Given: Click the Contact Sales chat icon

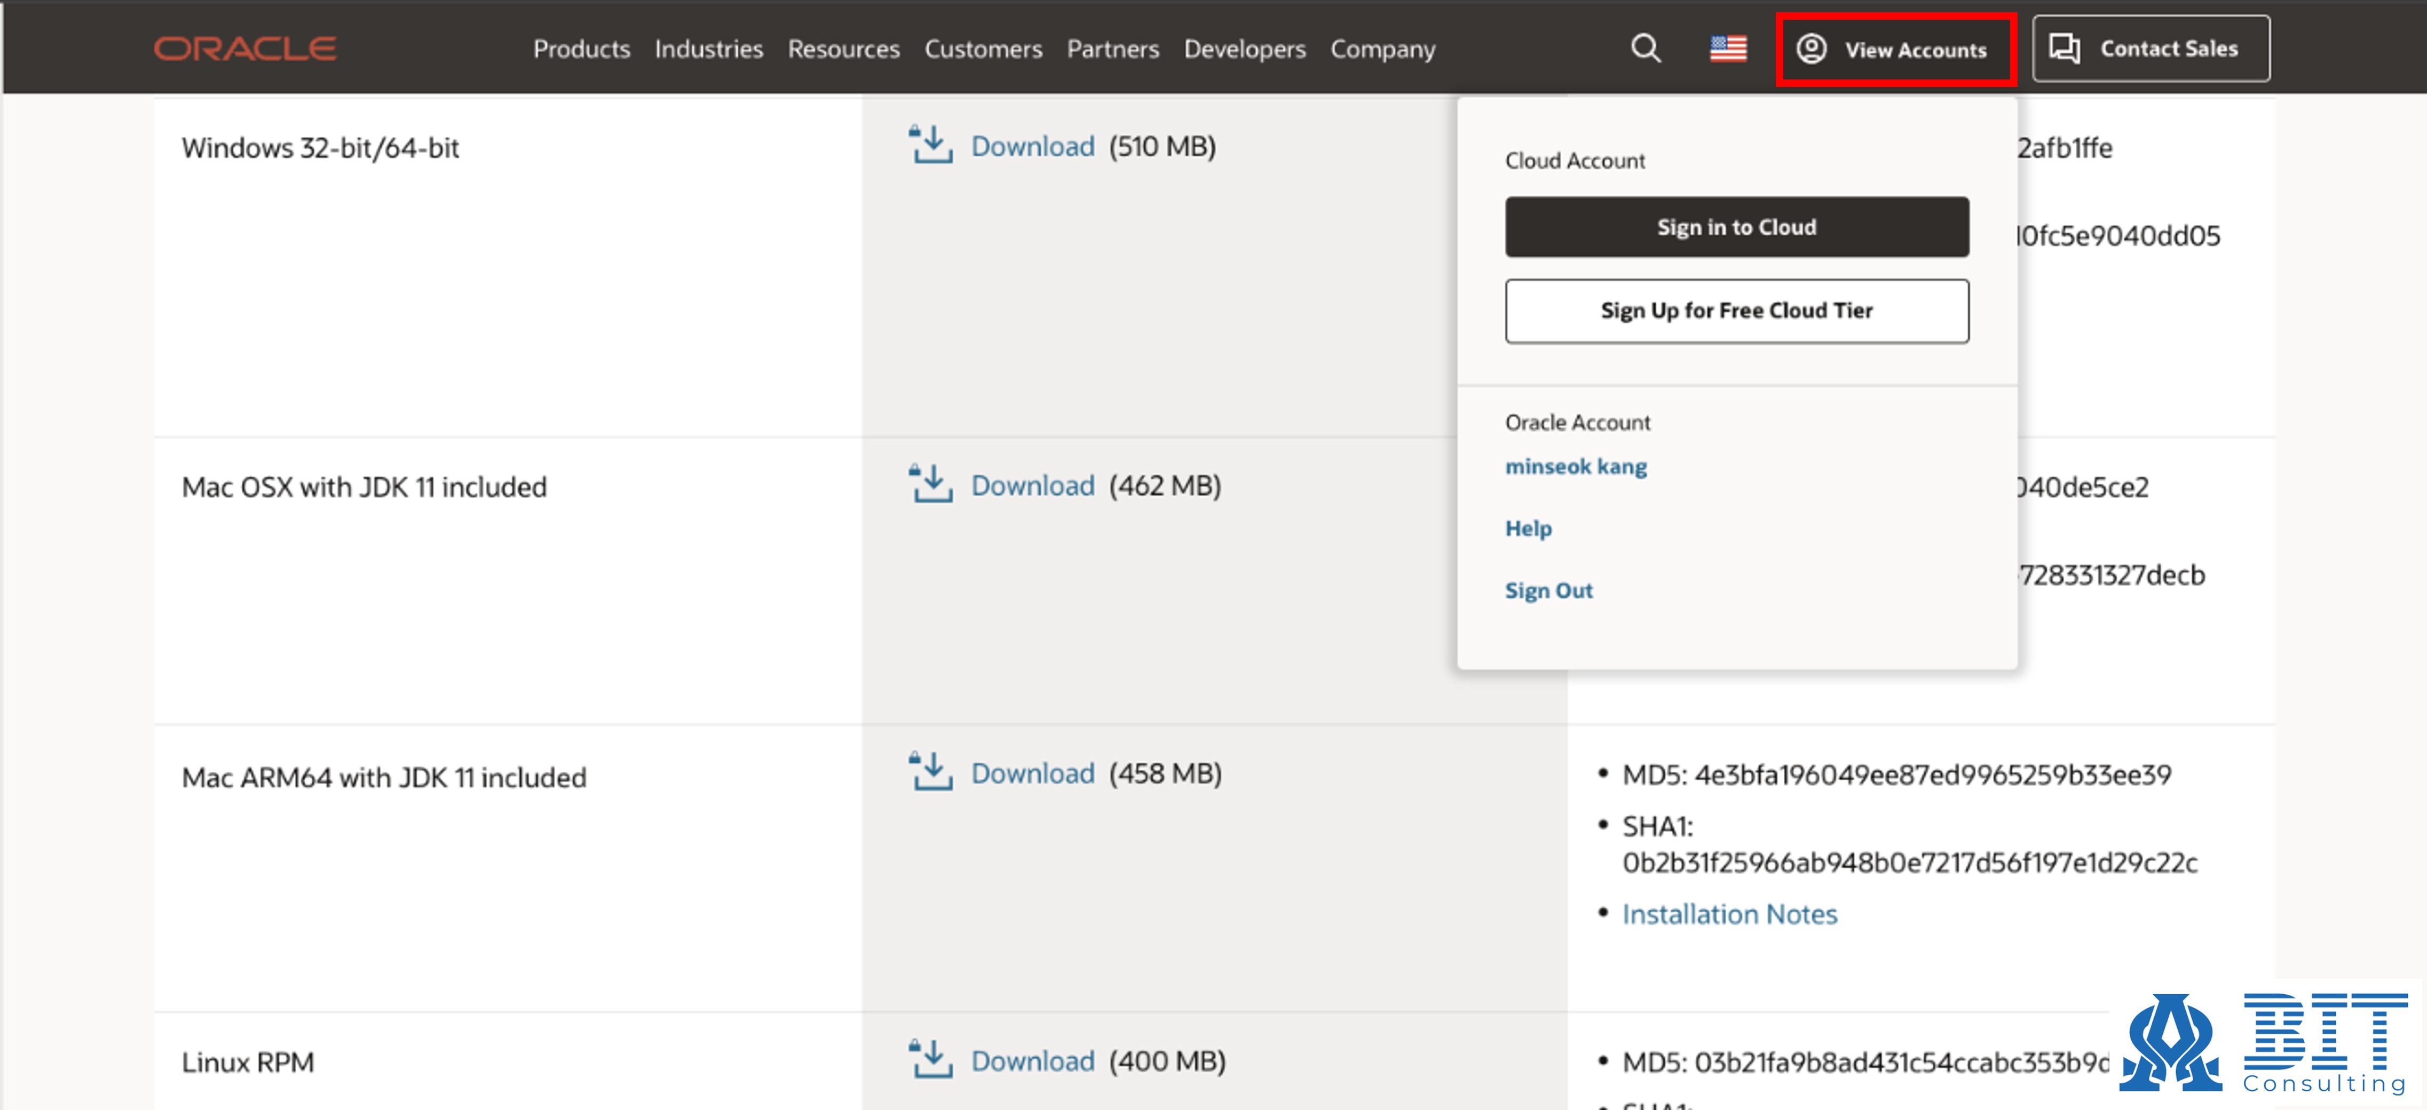Looking at the screenshot, I should (x=2064, y=48).
